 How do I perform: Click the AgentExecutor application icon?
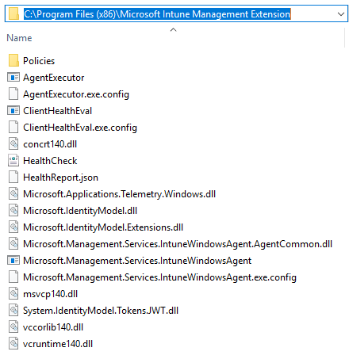coord(13,78)
